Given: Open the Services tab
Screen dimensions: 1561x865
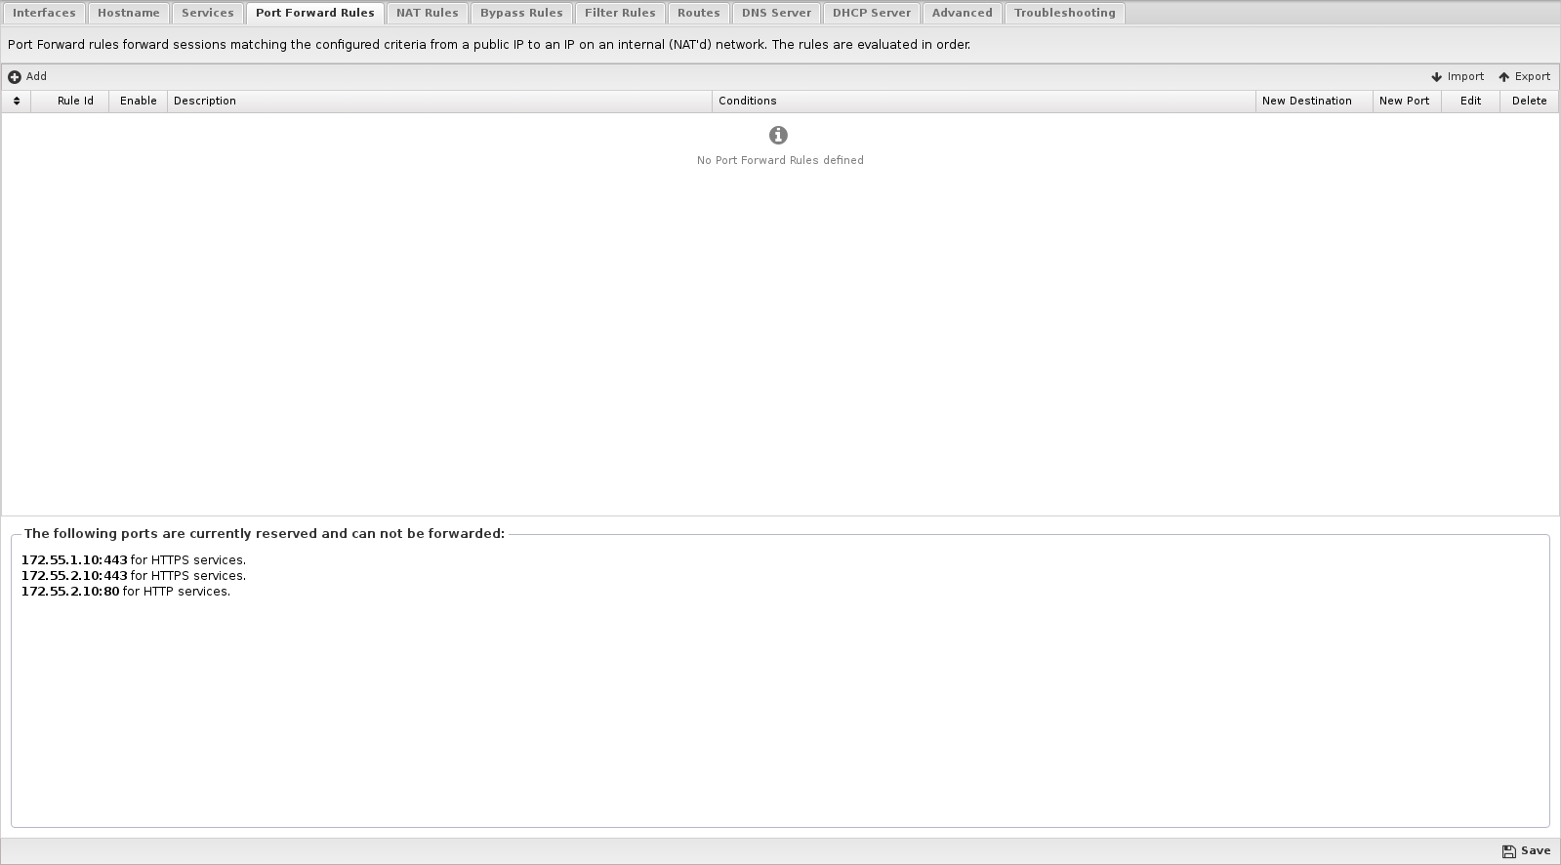Looking at the screenshot, I should (208, 13).
